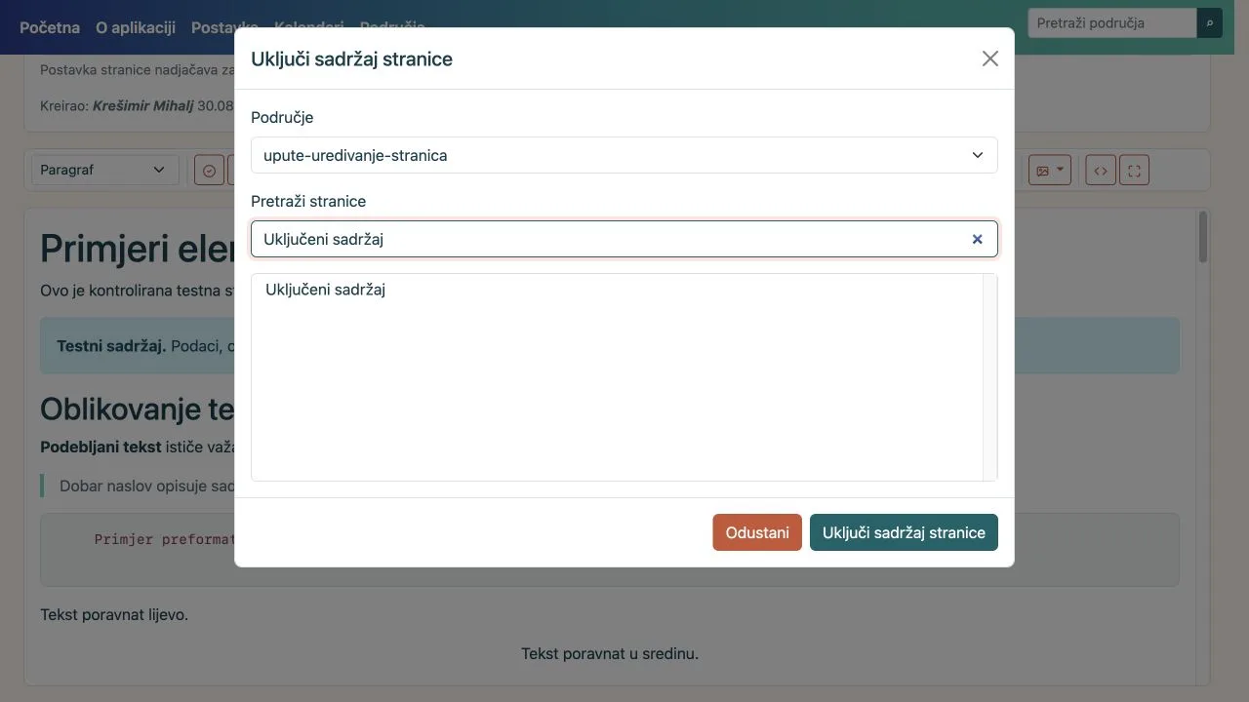Toggle fullscreen mode in editor toolbar
This screenshot has height=702, width=1249.
(x=1134, y=171)
